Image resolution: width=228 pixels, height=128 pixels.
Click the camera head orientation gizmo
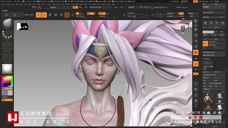pyautogui.click(x=183, y=29)
